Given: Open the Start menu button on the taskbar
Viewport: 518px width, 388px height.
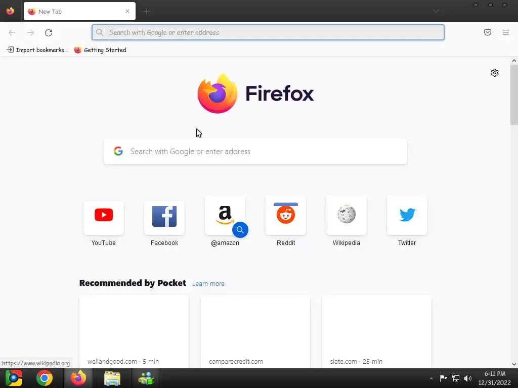Looking at the screenshot, I should coord(13,378).
